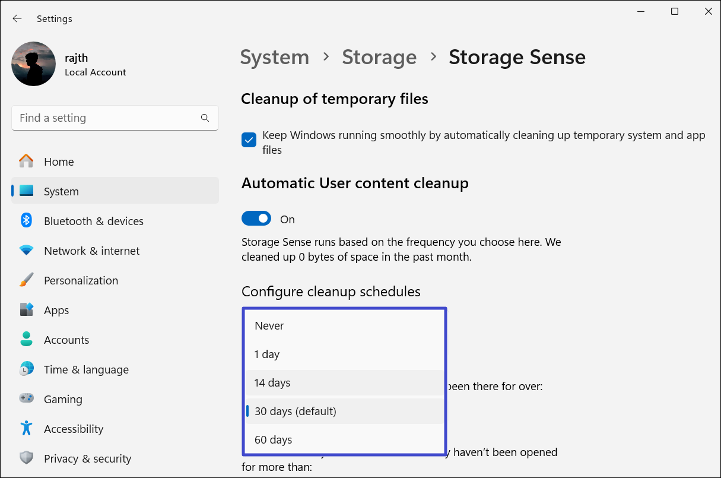Open Network & internet wifi icon
721x478 pixels.
[26, 251]
